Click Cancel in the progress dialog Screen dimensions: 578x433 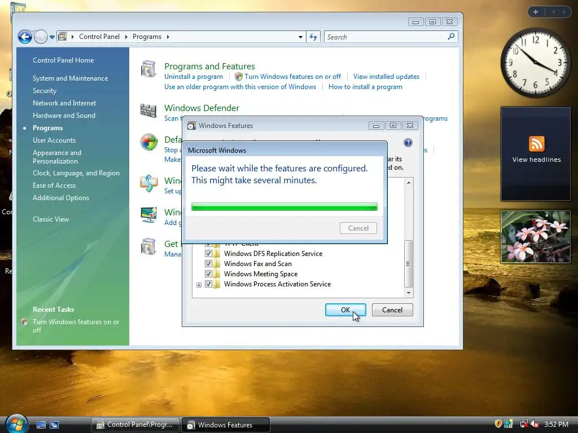[358, 228]
